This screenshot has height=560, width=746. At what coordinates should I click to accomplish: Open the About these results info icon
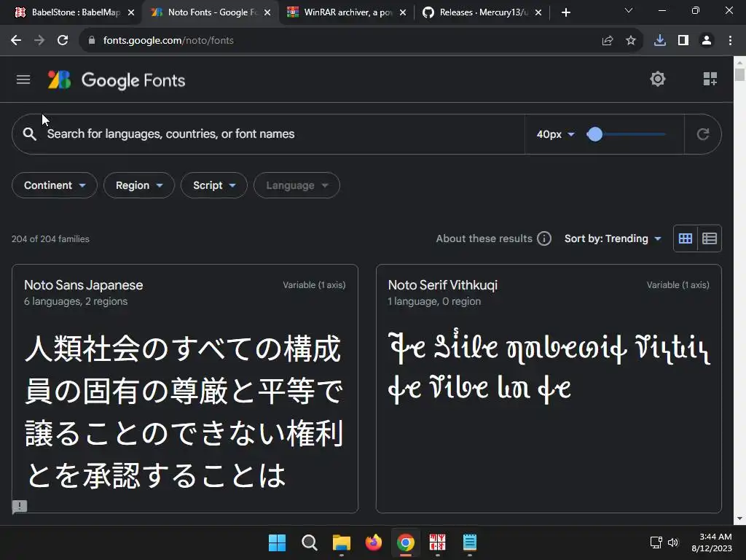[x=543, y=238]
